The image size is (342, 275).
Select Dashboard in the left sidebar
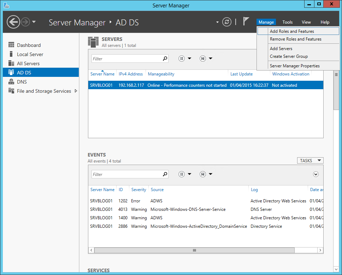click(29, 45)
